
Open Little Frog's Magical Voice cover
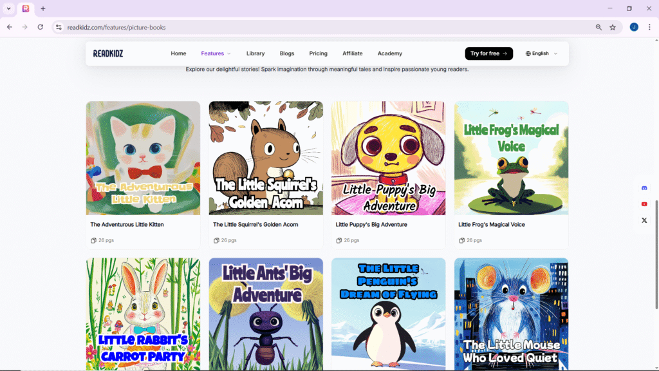[x=511, y=158]
